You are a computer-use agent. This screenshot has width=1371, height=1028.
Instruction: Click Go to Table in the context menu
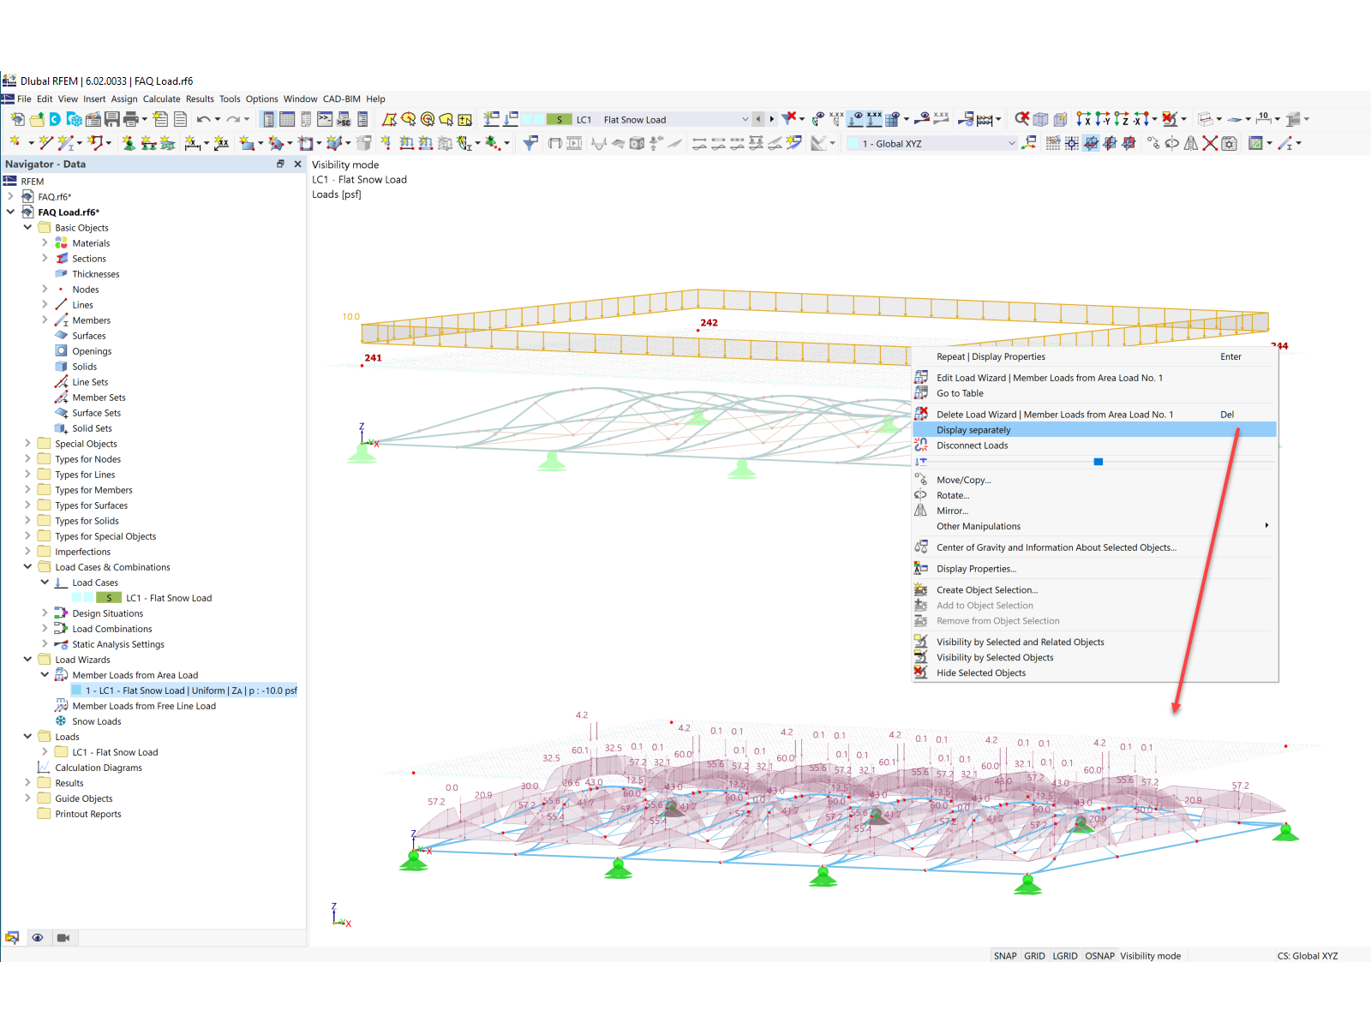pos(960,392)
